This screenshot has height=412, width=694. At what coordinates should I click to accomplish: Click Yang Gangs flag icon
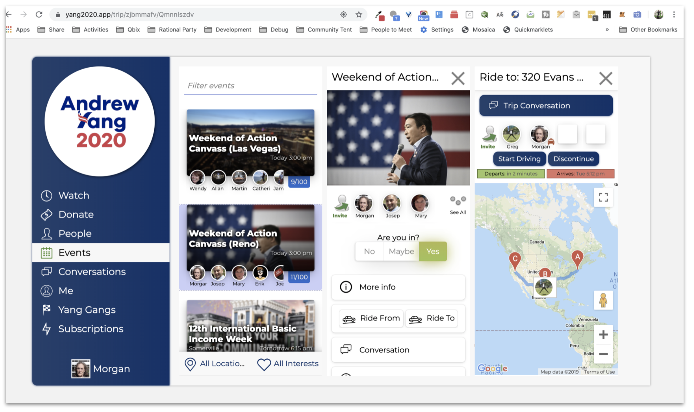point(46,310)
